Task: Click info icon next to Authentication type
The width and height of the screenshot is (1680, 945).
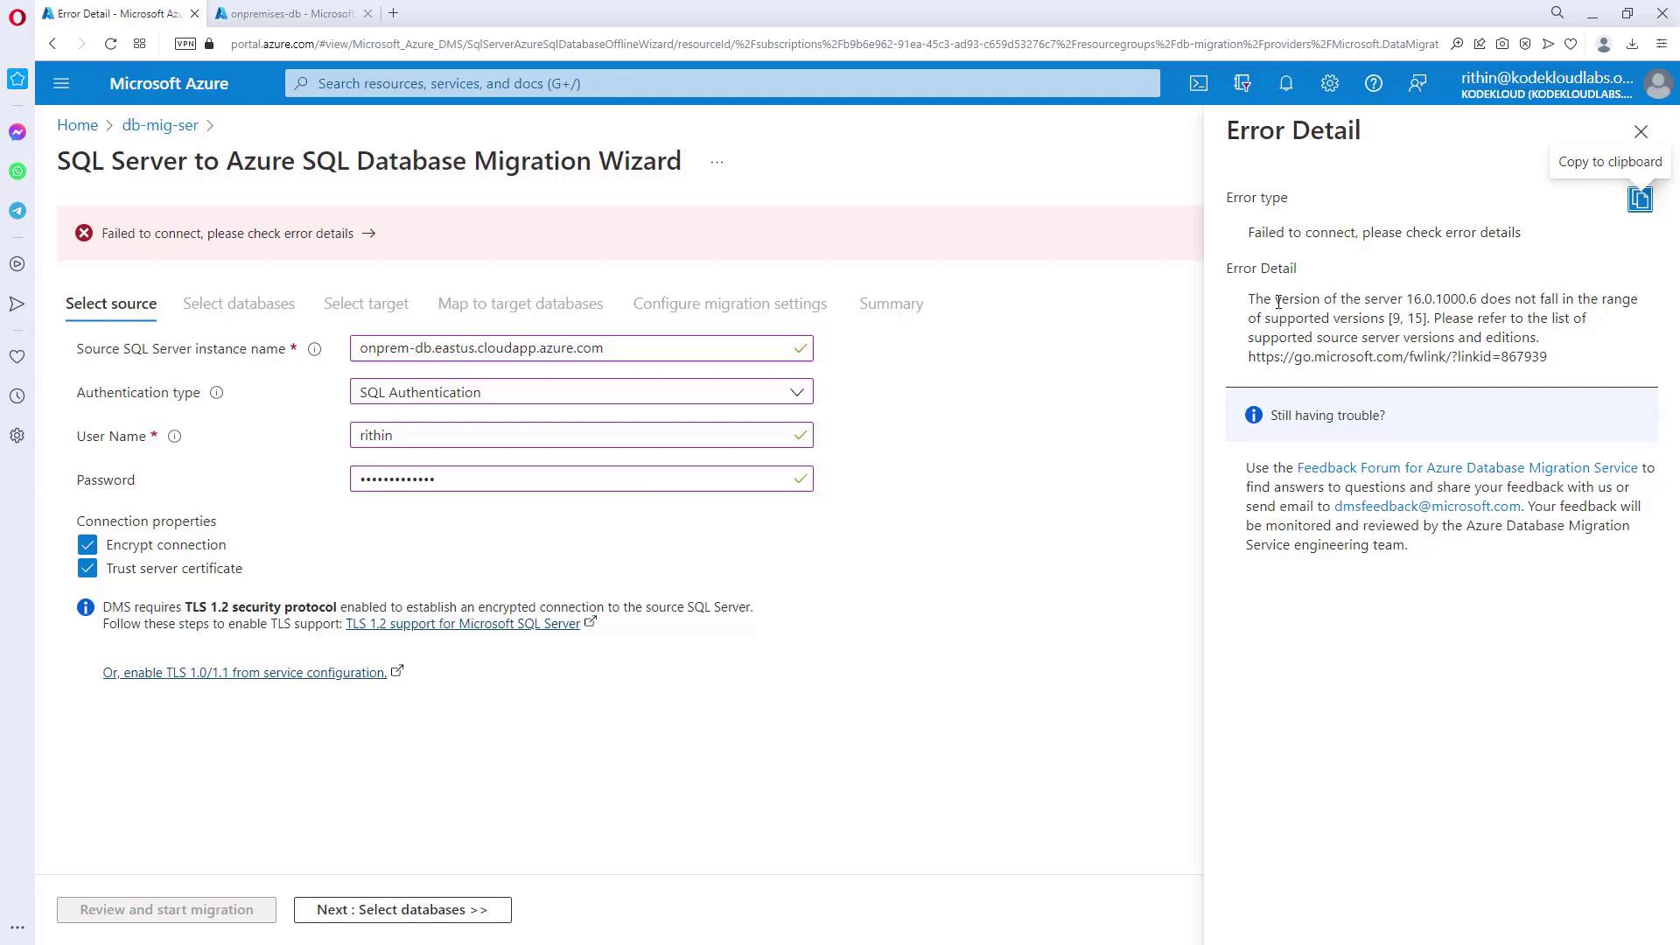Action: [x=217, y=393]
